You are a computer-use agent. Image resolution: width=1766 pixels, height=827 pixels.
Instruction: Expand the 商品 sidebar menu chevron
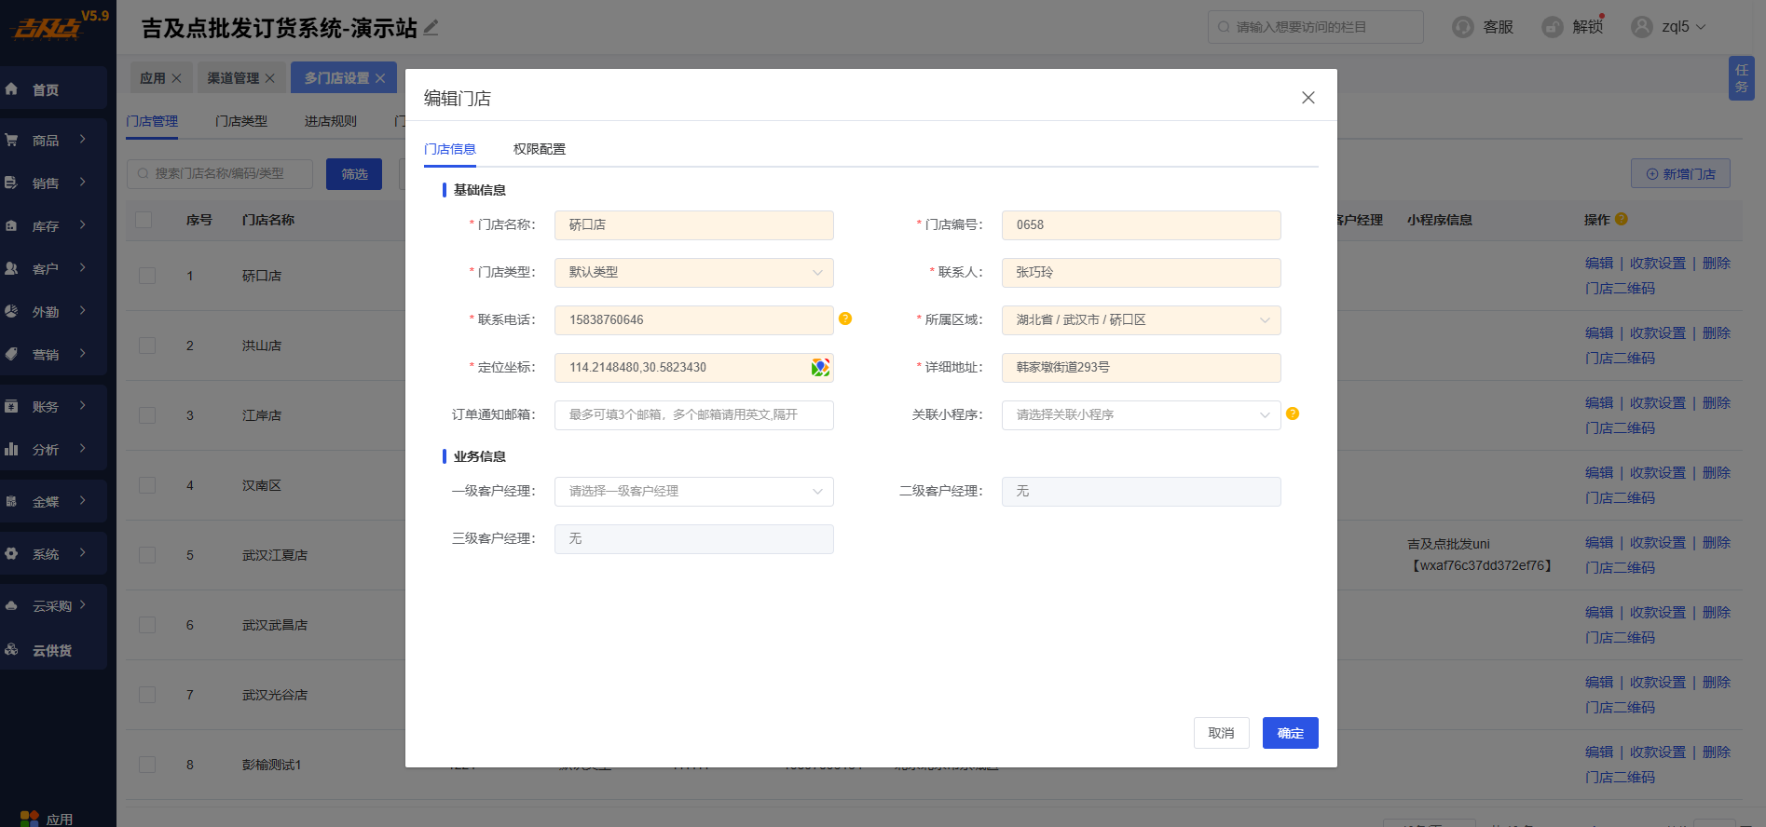pos(83,140)
